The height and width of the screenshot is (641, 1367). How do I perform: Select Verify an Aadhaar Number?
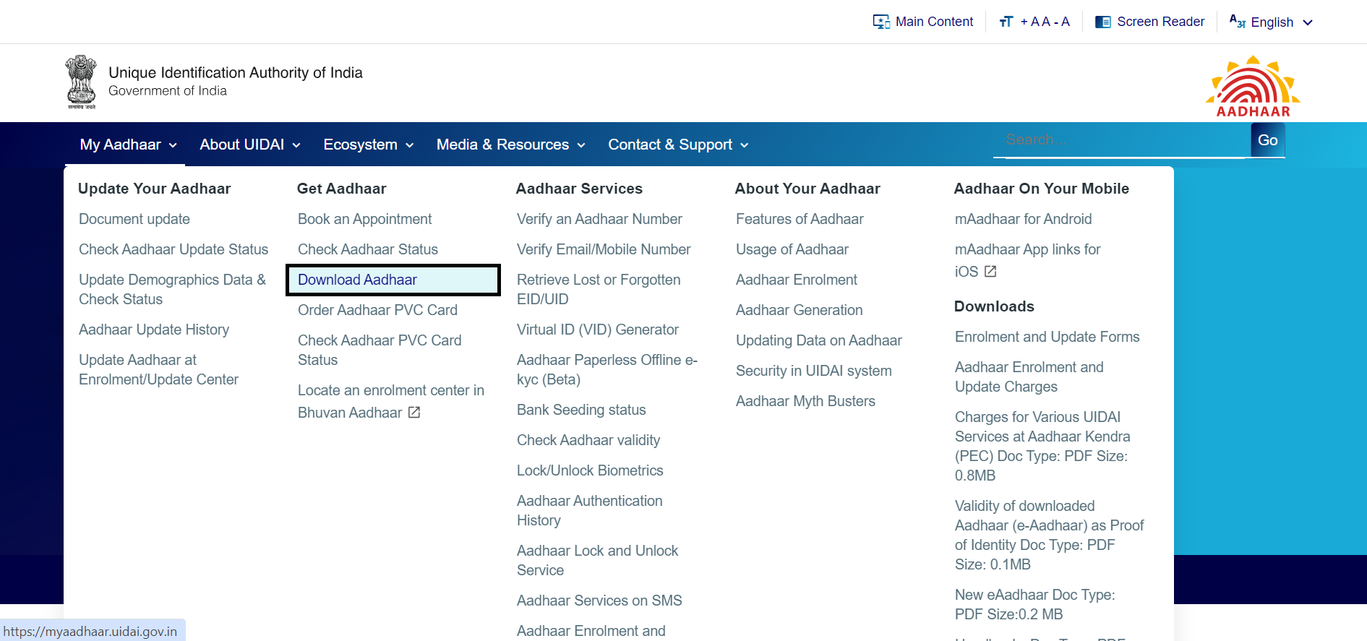pyautogui.click(x=599, y=219)
